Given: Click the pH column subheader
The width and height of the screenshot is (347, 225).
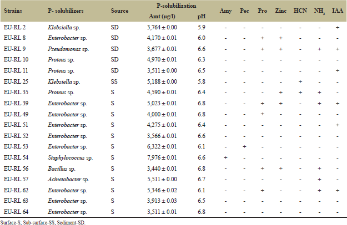Looking at the screenshot, I should pos(201,17).
